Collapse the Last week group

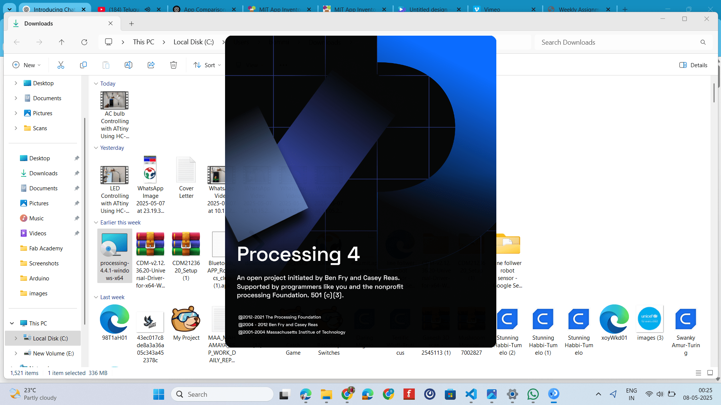coord(96,297)
